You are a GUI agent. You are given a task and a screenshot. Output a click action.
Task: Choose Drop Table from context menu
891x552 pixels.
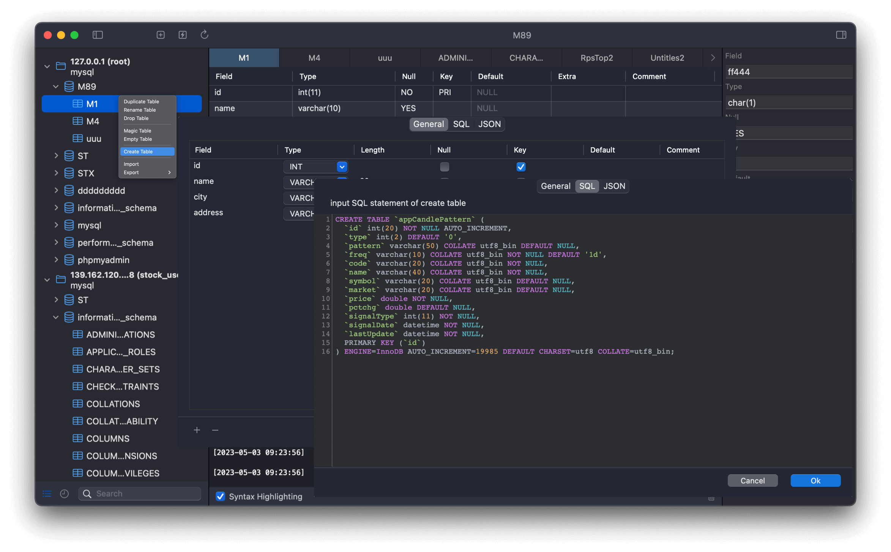pos(147,118)
